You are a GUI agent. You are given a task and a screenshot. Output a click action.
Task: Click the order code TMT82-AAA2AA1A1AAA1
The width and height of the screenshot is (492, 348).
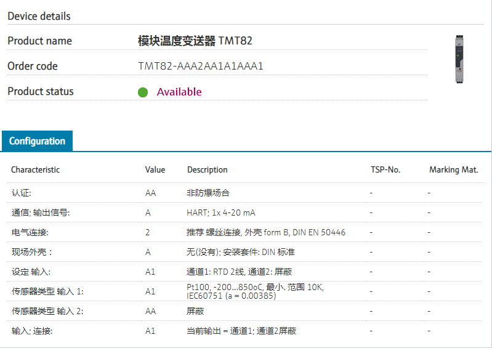coord(201,66)
